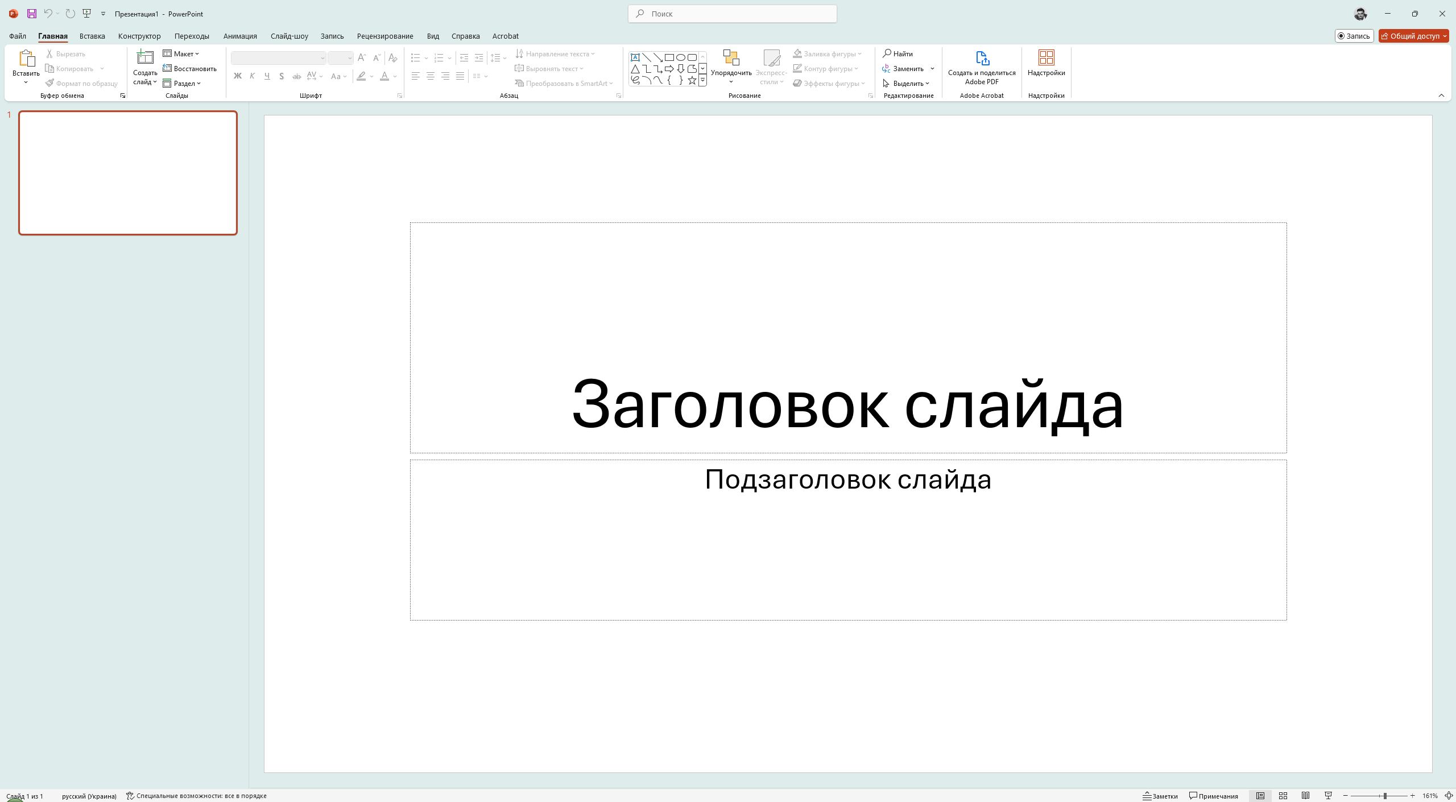Open the Рецензирование tab
Viewport: 1456px width, 802px height.
pyautogui.click(x=385, y=36)
